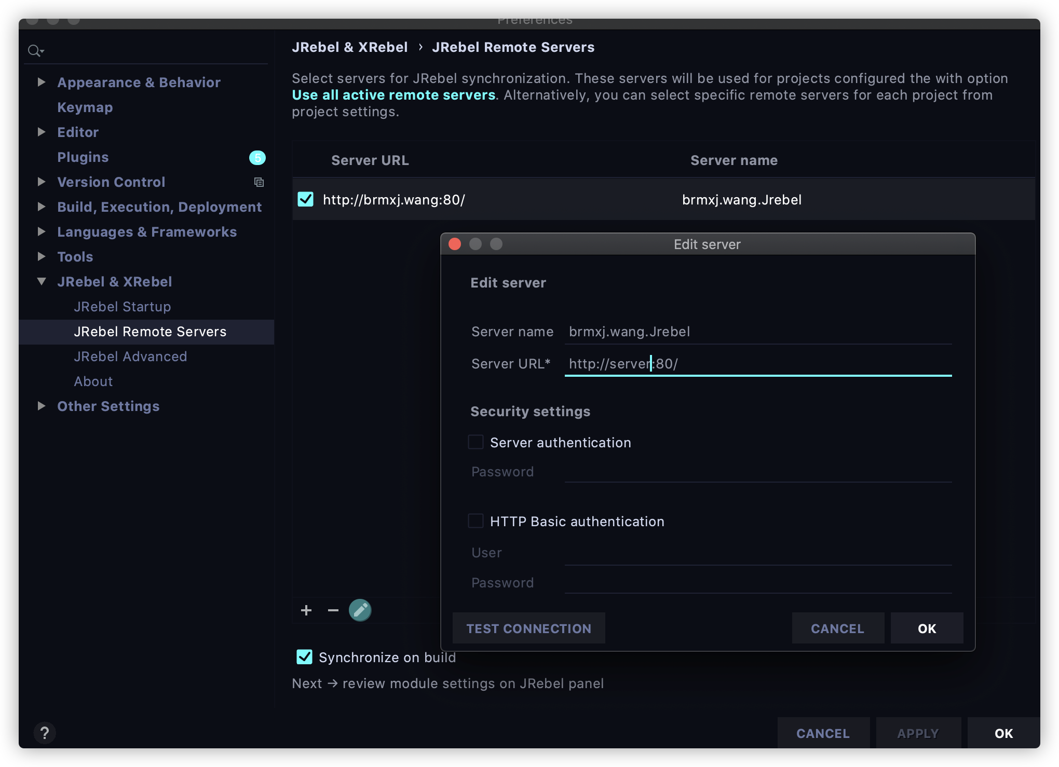Click the remove server minus icon
The image size is (1059, 767).
(333, 610)
